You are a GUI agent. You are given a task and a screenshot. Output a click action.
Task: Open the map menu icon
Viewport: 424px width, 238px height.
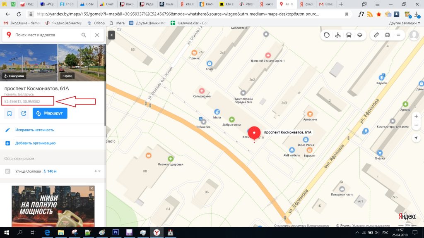pyautogui.click(x=398, y=35)
